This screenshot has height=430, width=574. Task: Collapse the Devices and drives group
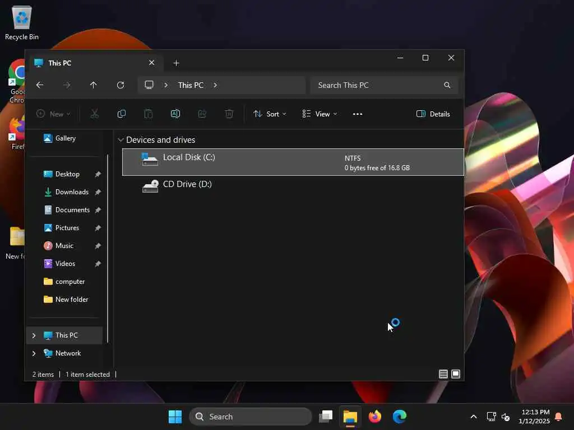tap(121, 140)
